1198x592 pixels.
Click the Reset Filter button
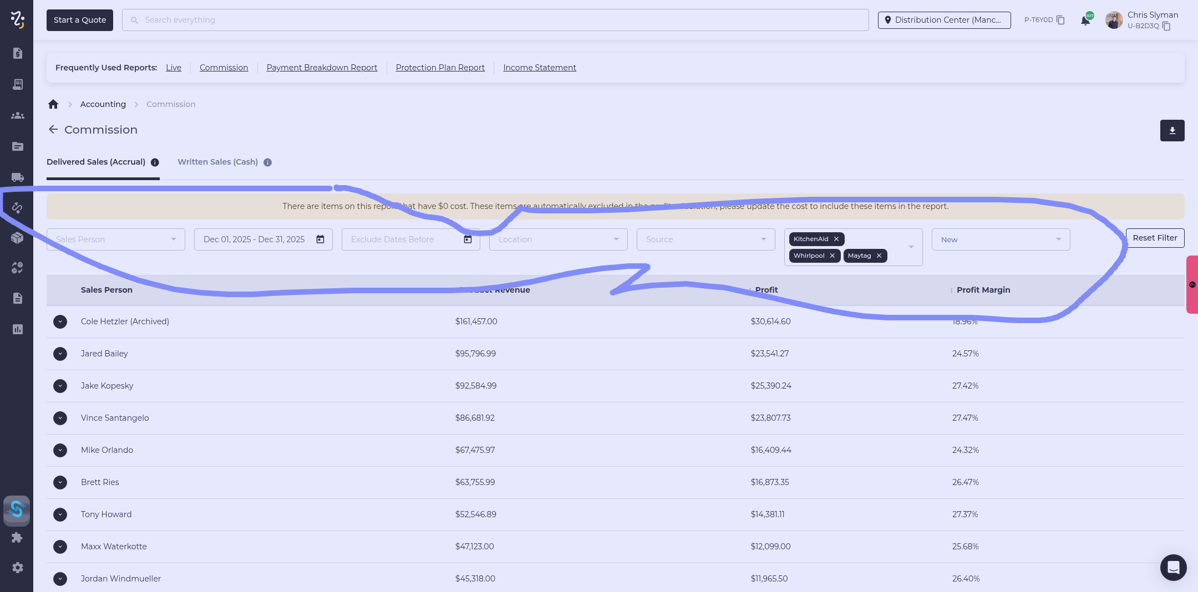tap(1155, 238)
